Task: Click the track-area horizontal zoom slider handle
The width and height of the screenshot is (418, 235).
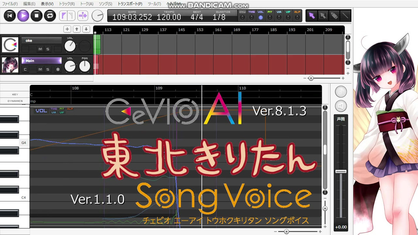Action: click(x=310, y=78)
